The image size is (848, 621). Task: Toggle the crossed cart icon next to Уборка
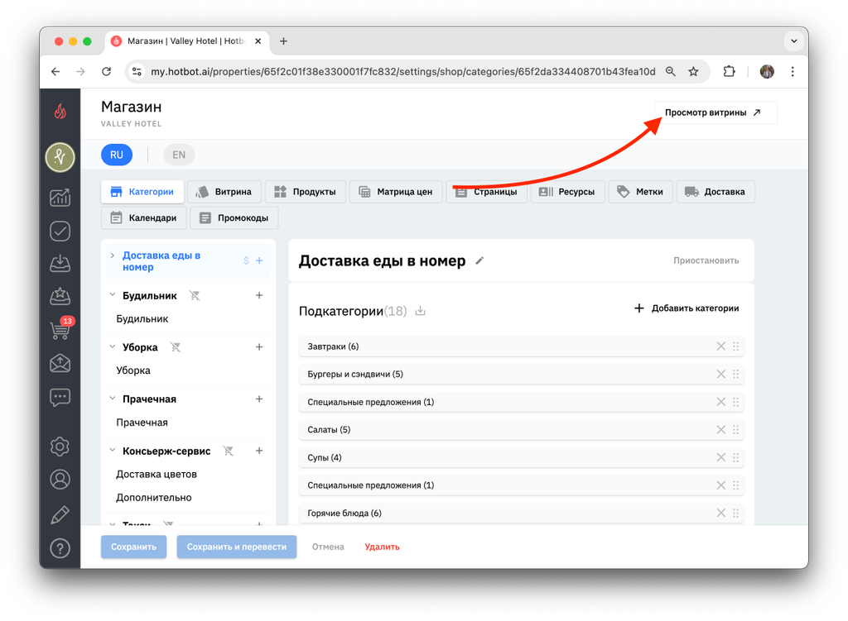(176, 347)
